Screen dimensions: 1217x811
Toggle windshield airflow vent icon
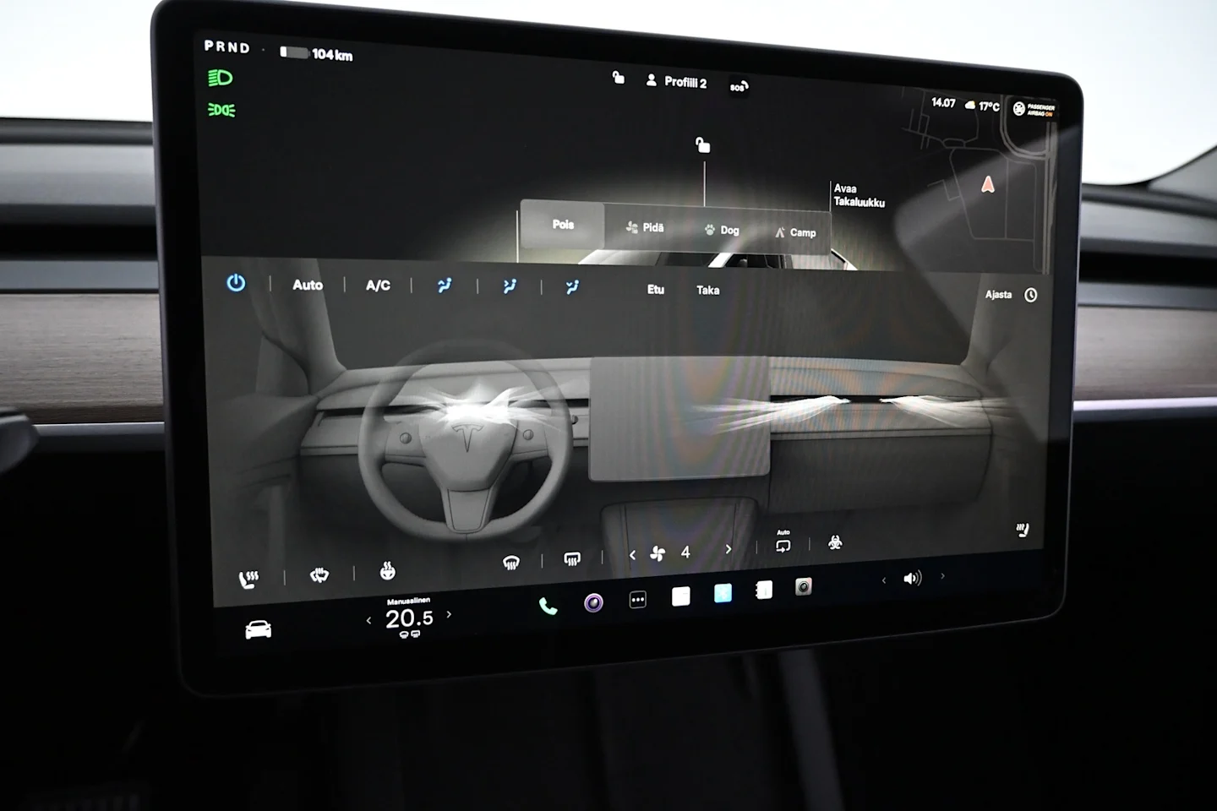click(445, 286)
